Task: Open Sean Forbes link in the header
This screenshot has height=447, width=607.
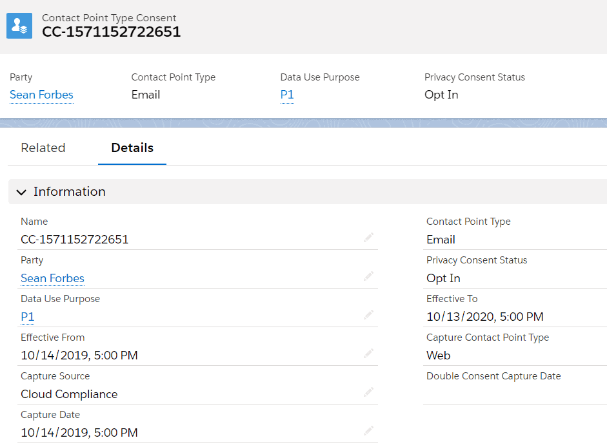Action: pos(41,95)
